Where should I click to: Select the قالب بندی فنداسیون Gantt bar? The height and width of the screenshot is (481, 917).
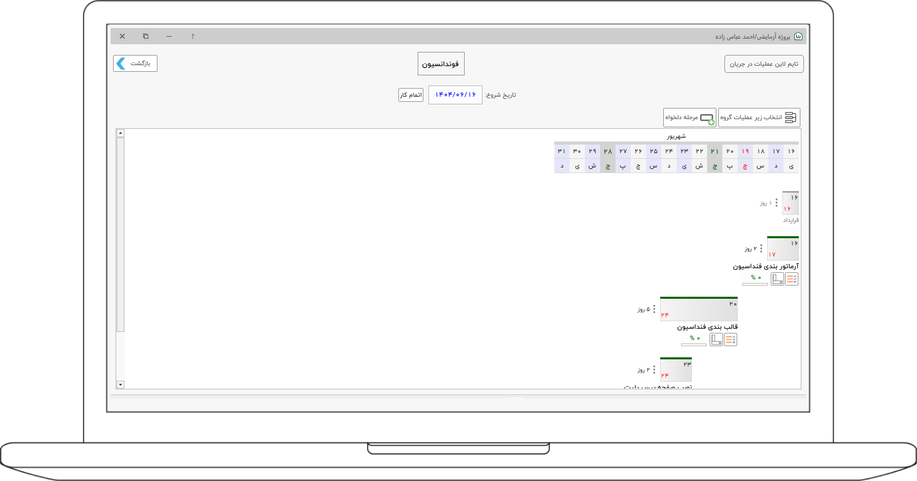[x=698, y=309]
